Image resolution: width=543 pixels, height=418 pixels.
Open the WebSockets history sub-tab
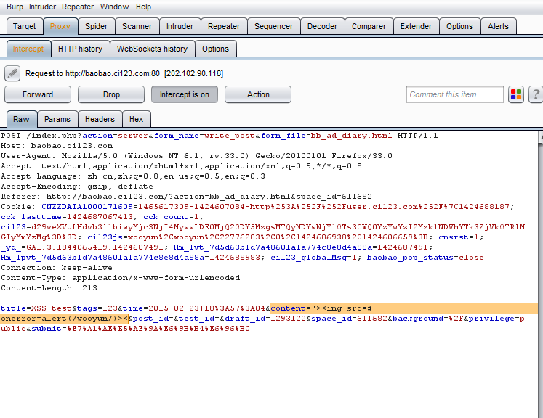(x=152, y=49)
